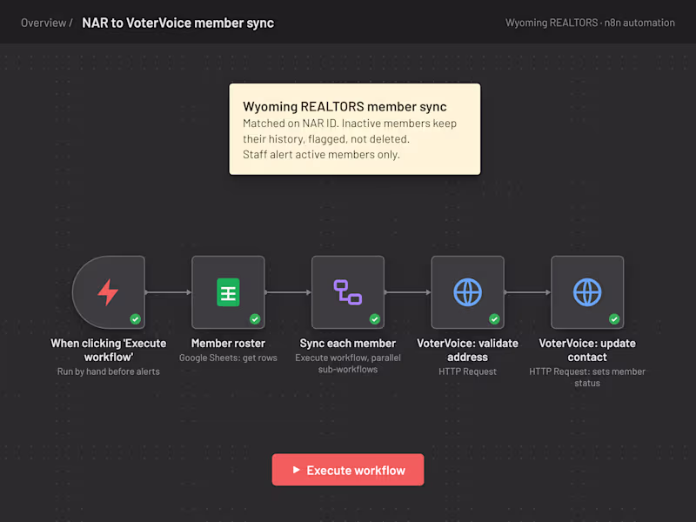Screen dimensions: 696x522
Task: Click the 'NAR to VoterVoice member sync' title
Action: click(x=178, y=23)
